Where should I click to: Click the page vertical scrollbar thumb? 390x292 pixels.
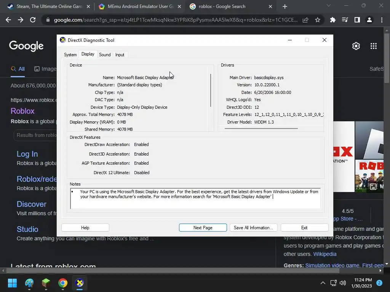387,58
